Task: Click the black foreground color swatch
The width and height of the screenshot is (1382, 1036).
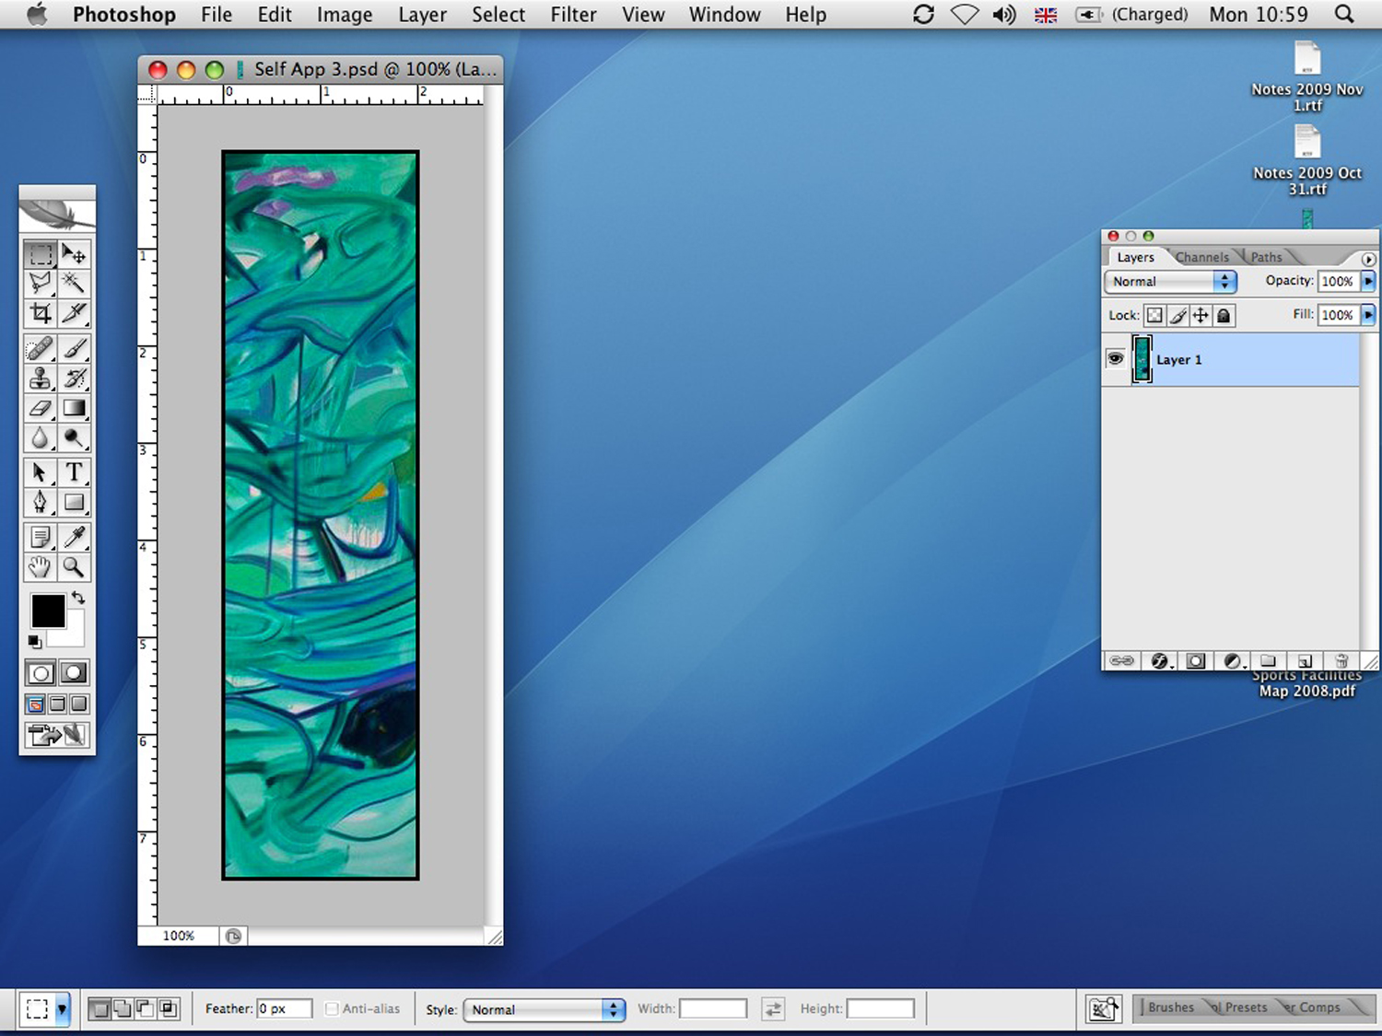Action: click(x=48, y=611)
